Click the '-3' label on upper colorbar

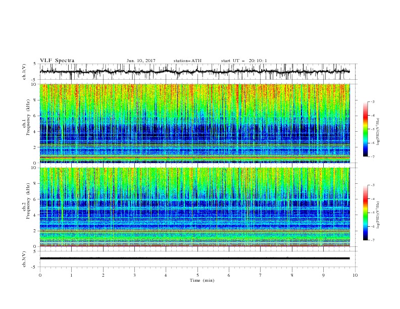pos(372,101)
